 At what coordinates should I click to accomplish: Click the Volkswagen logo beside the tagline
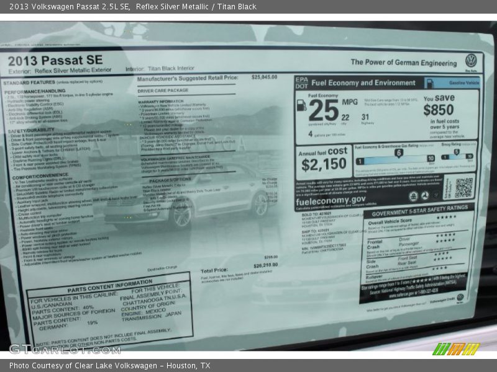(x=471, y=60)
